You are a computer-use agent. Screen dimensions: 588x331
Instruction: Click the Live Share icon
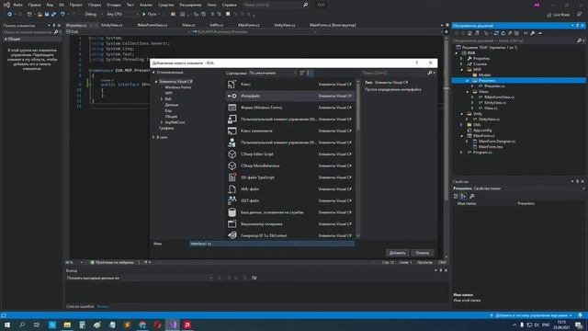click(x=549, y=15)
